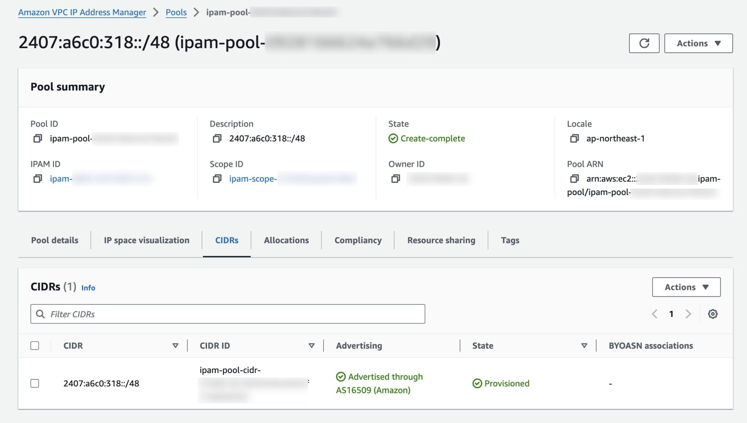Open the CIDRs Info link
The height and width of the screenshot is (423, 747).
click(88, 288)
